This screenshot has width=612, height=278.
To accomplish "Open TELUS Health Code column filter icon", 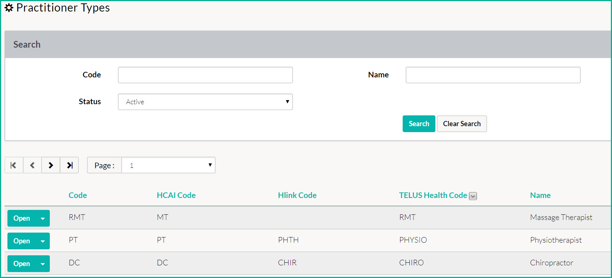I will pos(473,196).
